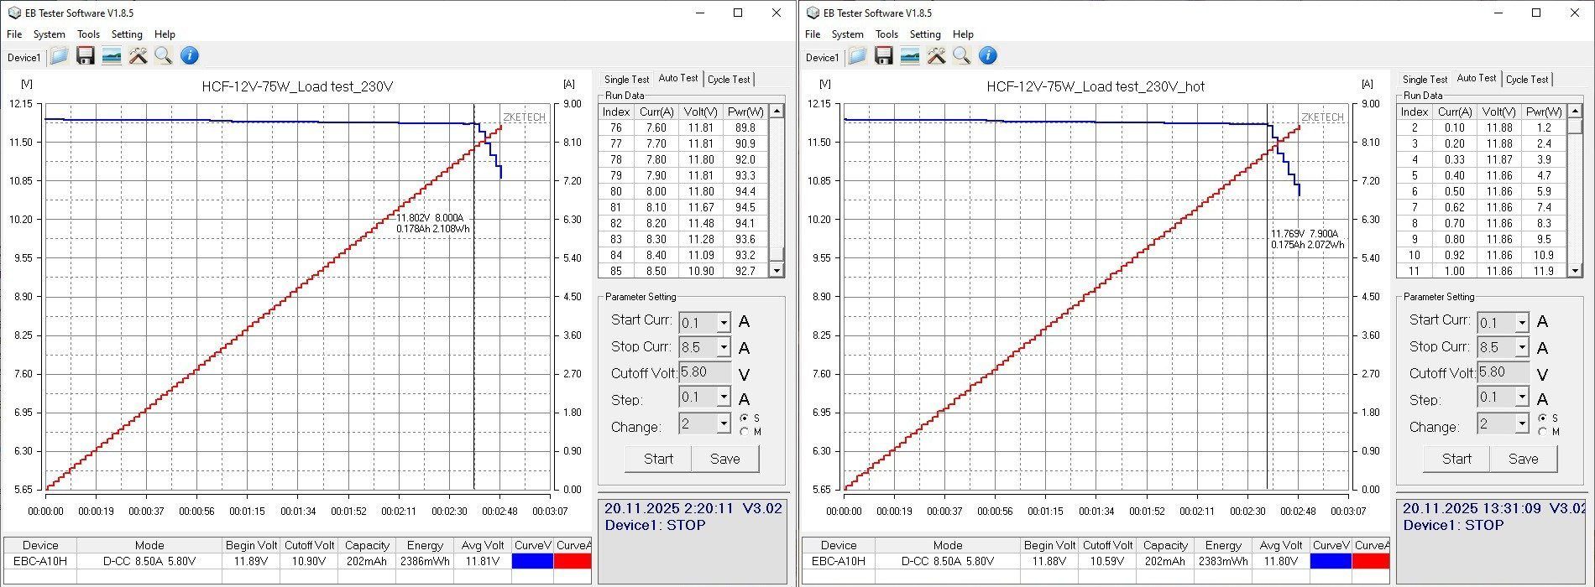Click the floppy disk save icon in left window
This screenshot has height=587, width=1595.
click(x=85, y=56)
